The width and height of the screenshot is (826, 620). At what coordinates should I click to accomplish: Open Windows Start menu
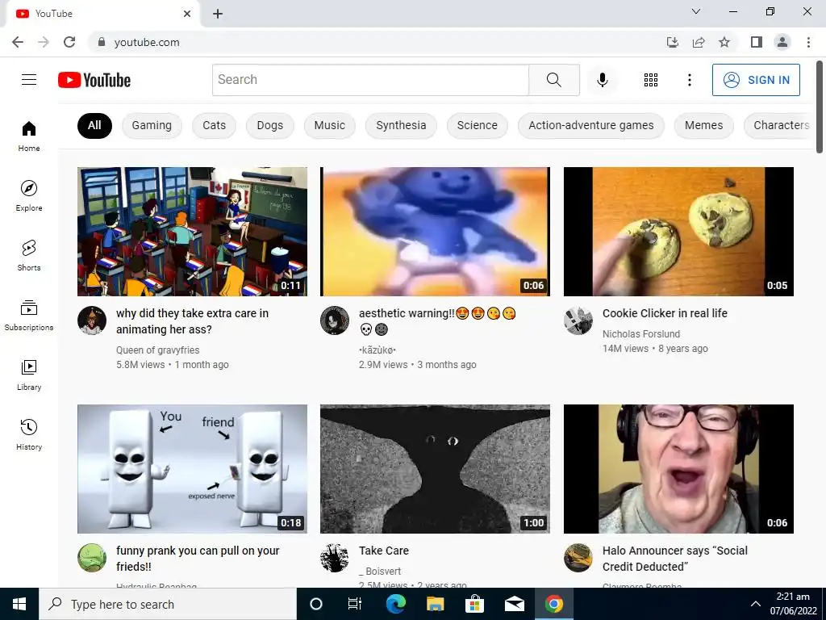(x=19, y=604)
